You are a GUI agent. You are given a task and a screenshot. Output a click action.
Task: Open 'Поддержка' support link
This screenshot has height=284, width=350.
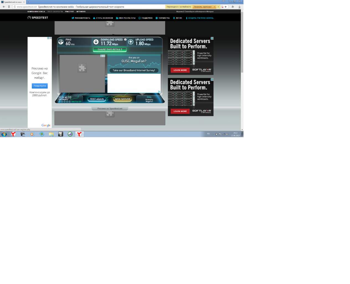point(145,18)
